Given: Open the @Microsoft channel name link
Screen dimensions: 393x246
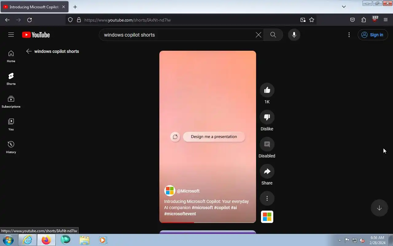Looking at the screenshot, I should click(188, 191).
